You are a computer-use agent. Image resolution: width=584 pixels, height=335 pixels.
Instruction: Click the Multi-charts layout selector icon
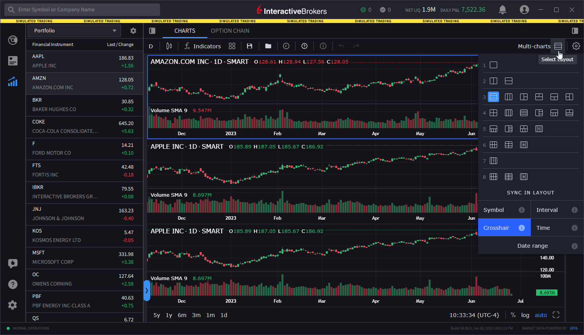click(558, 46)
